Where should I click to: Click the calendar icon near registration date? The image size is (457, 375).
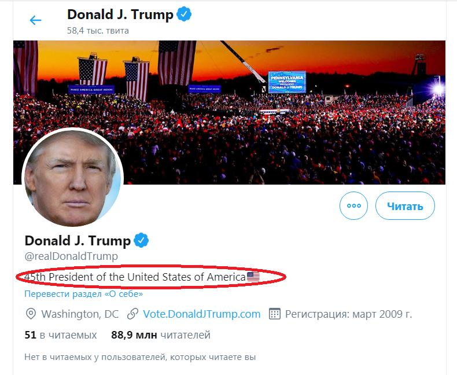point(275,314)
